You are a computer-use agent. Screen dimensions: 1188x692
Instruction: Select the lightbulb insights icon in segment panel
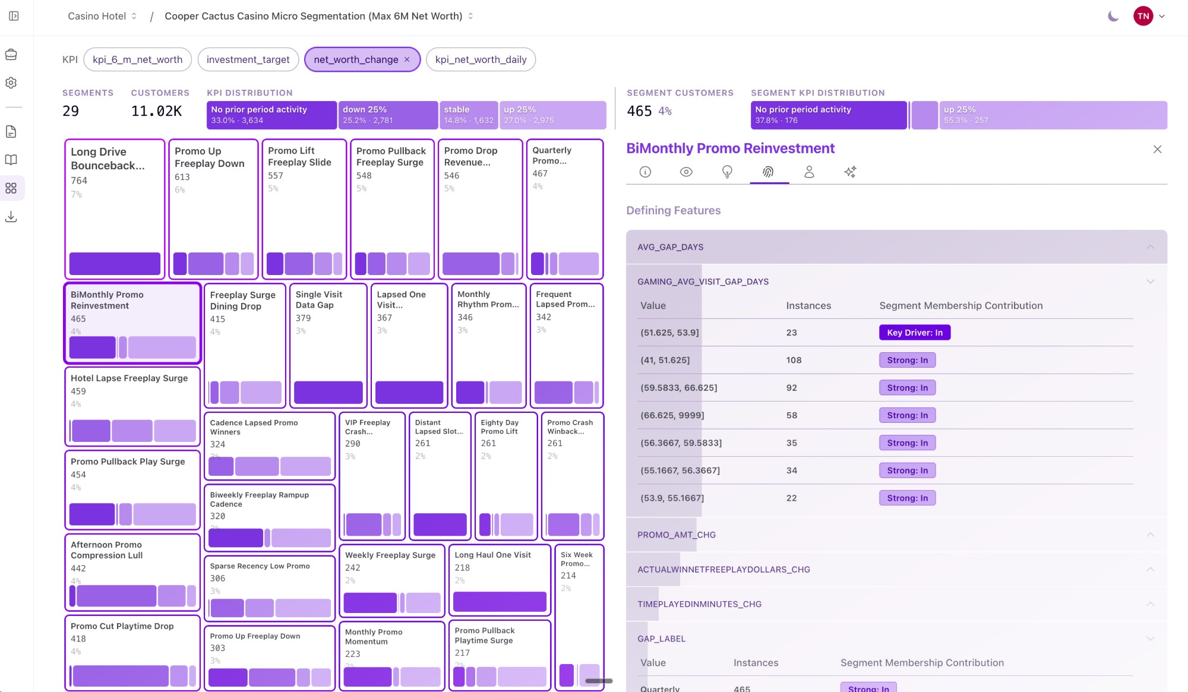(726, 172)
